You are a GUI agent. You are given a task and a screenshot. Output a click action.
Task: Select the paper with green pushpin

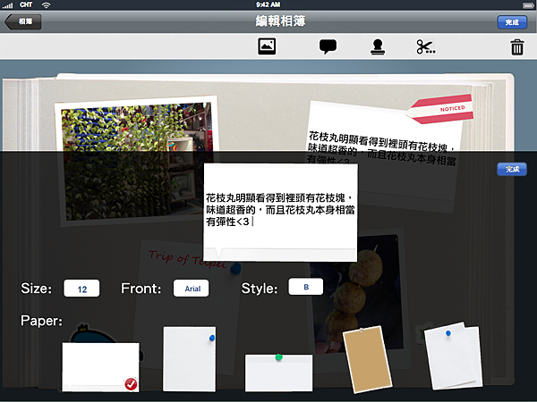click(x=278, y=373)
